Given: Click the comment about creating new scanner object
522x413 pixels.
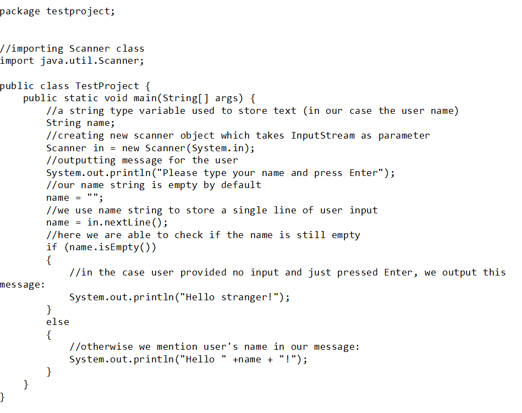Looking at the screenshot, I should [x=238, y=136].
